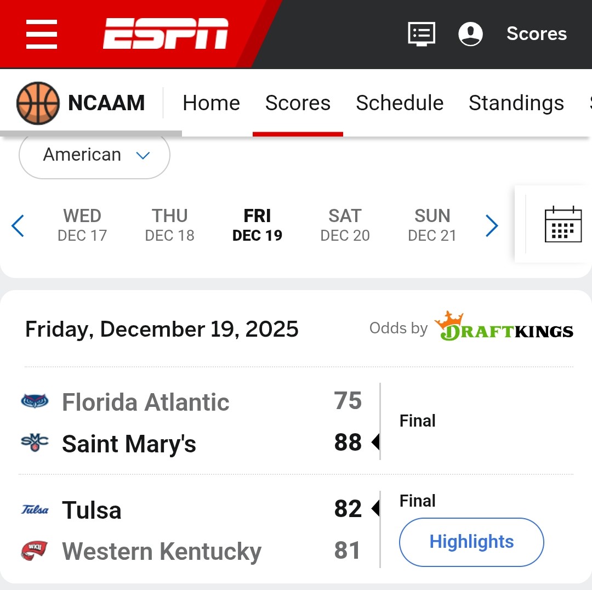The width and height of the screenshot is (592, 590).
Task: Click the Tulsa team logo
Action: (x=35, y=510)
